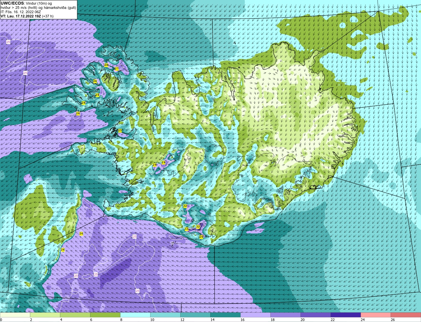
Task: Click legend scale value '4'
Action: [61, 320]
